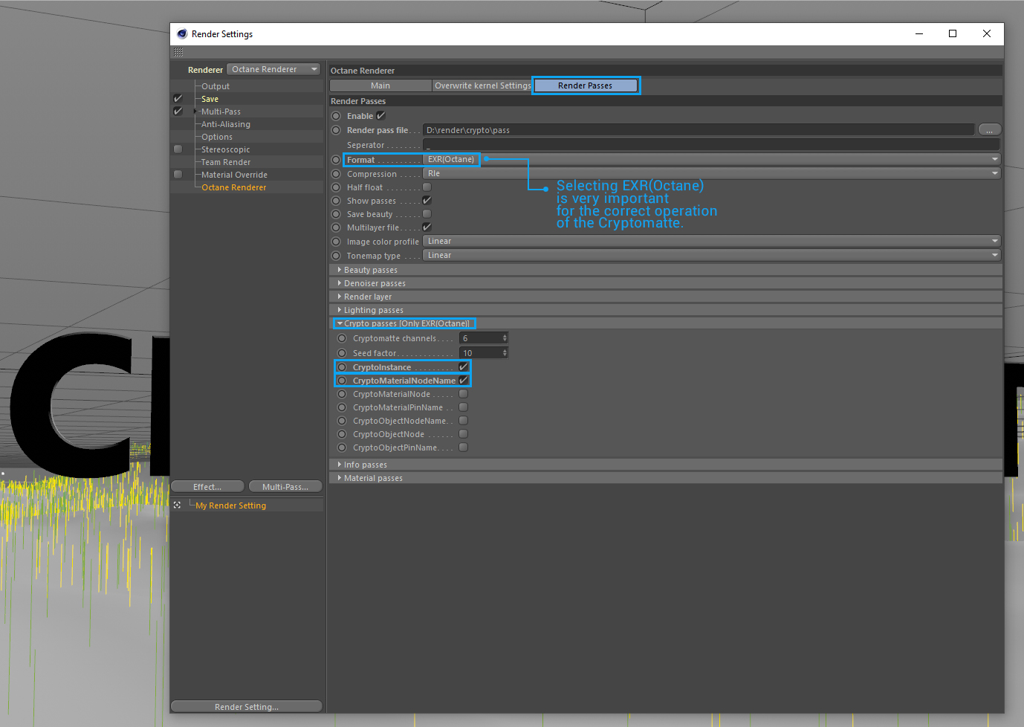Image resolution: width=1024 pixels, height=727 pixels.
Task: Open the Compression dropdown showing Rle
Action: 712,173
